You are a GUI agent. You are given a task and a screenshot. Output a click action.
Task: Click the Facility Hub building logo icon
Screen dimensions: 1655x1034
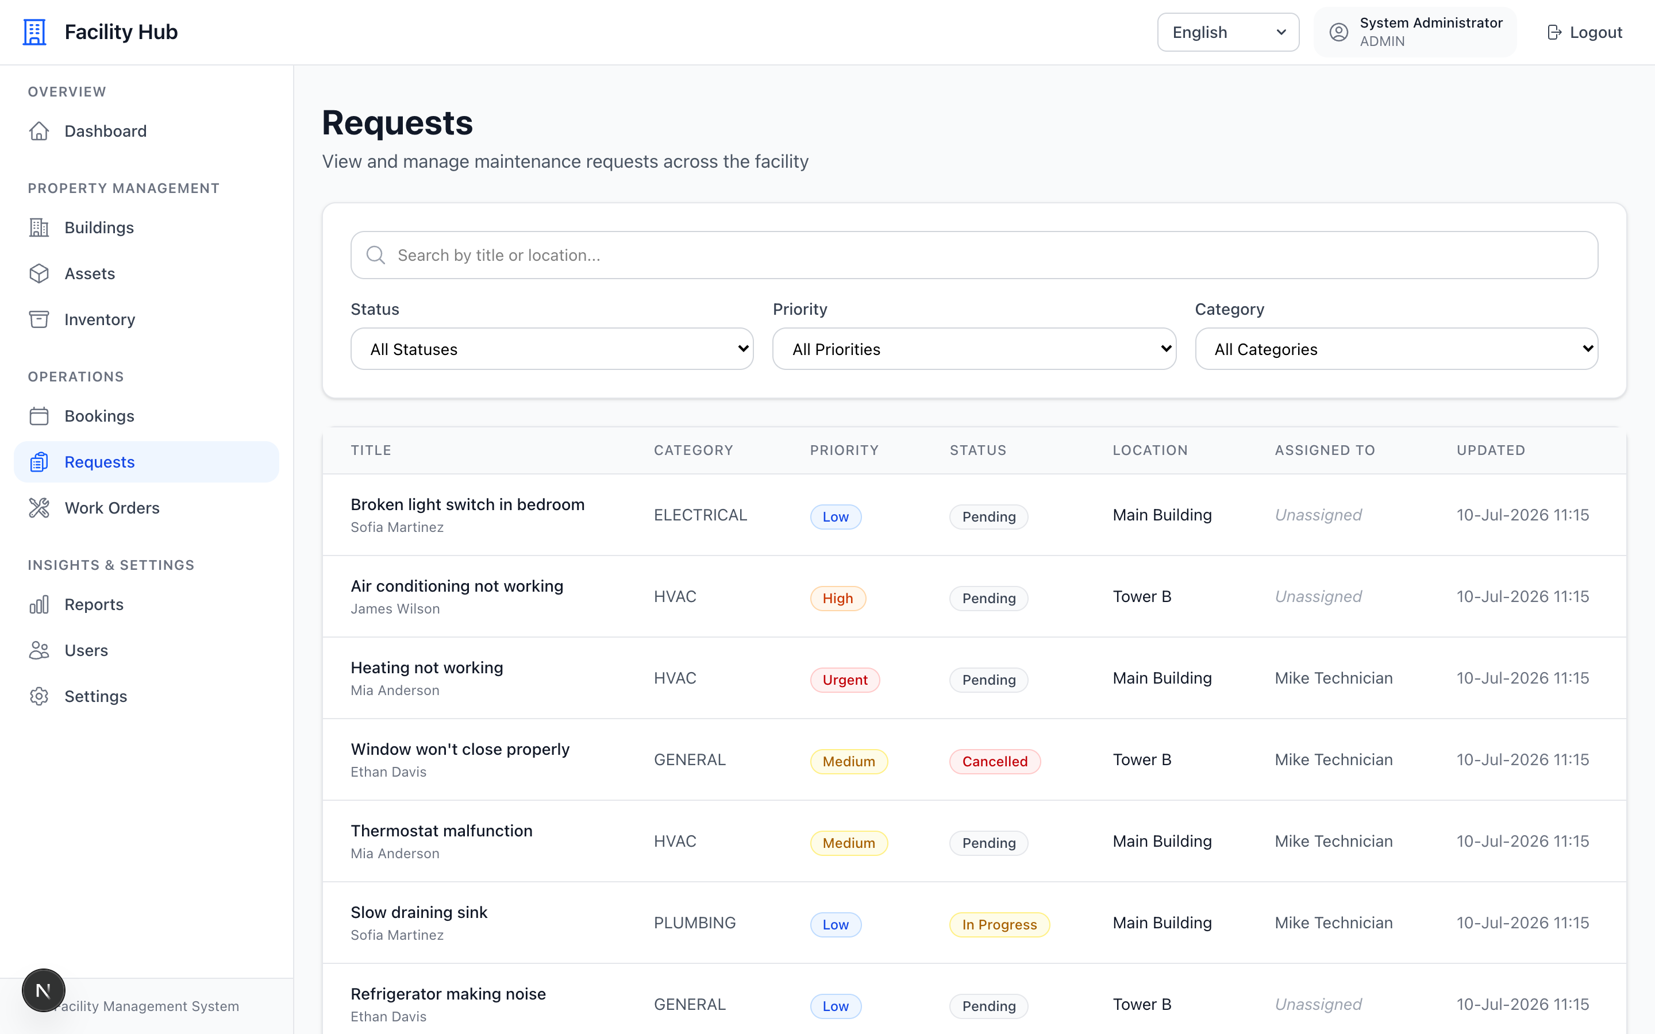pyautogui.click(x=34, y=32)
